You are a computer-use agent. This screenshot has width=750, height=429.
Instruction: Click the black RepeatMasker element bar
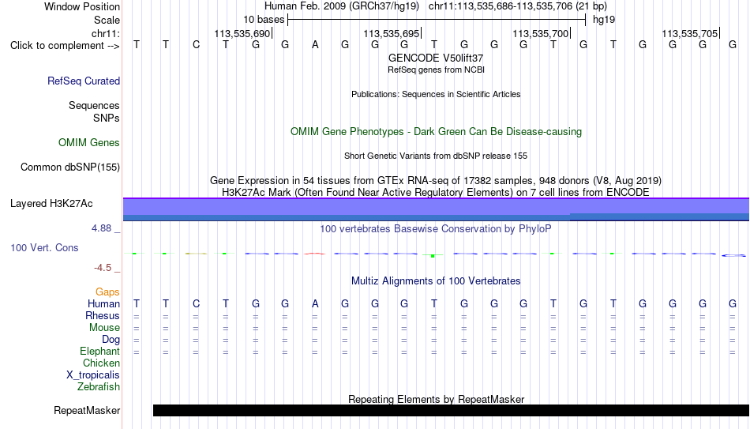click(451, 410)
